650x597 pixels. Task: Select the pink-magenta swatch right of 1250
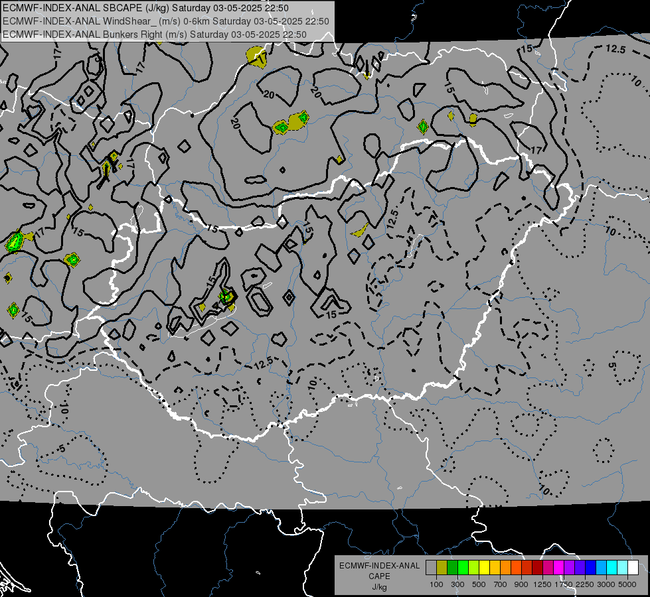[x=548, y=567]
